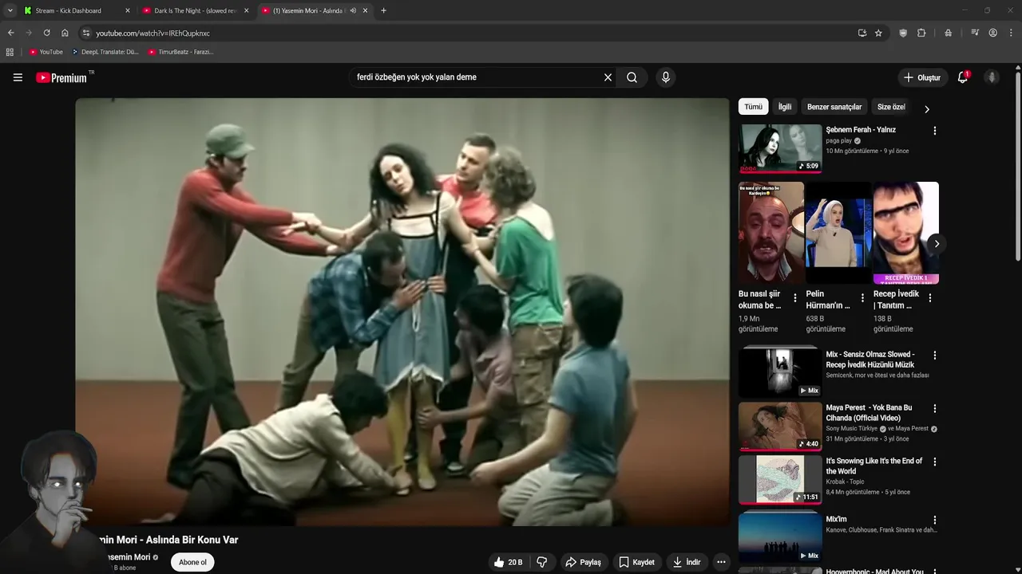Clear the search box text
Viewport: 1022px width, 574px height.
tap(608, 77)
